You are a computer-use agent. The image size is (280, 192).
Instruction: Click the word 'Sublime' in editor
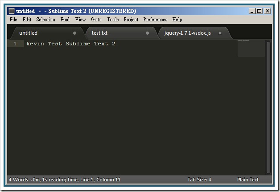[78, 44]
